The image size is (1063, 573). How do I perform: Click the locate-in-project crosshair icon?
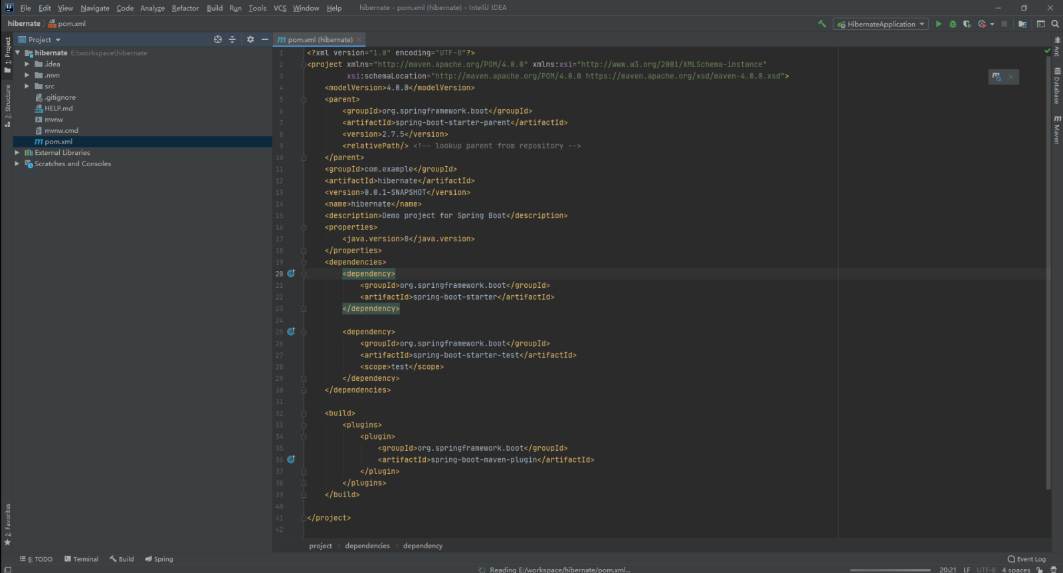[218, 40]
